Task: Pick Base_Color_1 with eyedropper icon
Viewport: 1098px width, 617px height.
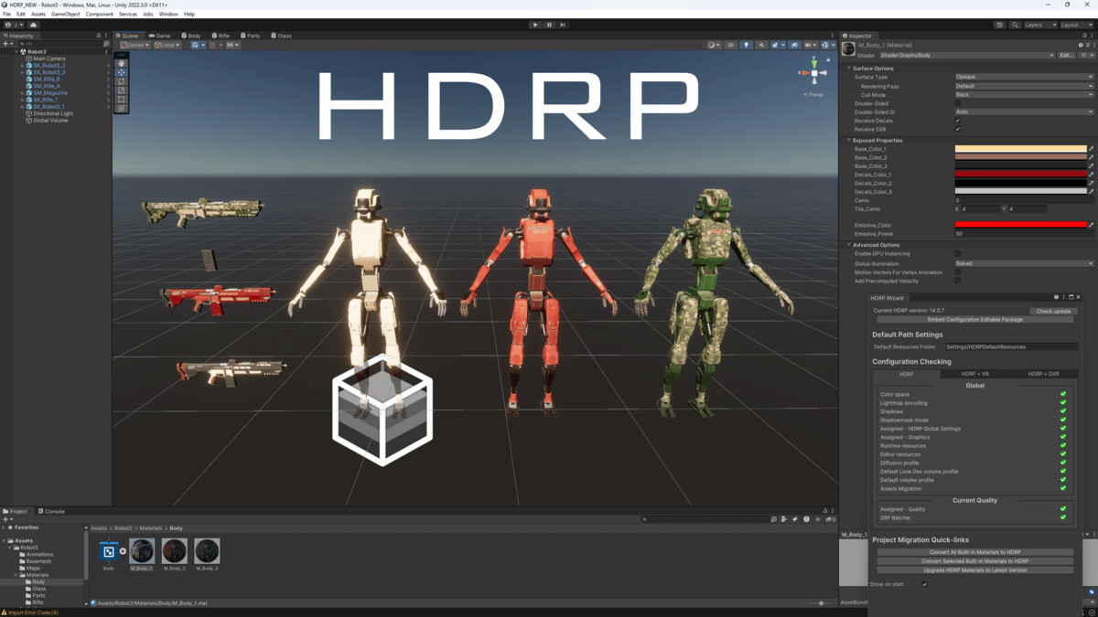Action: pos(1091,149)
